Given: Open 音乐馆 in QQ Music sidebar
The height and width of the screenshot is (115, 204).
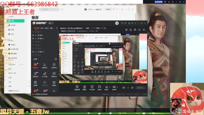Looking at the screenshot, I should coord(12,25).
